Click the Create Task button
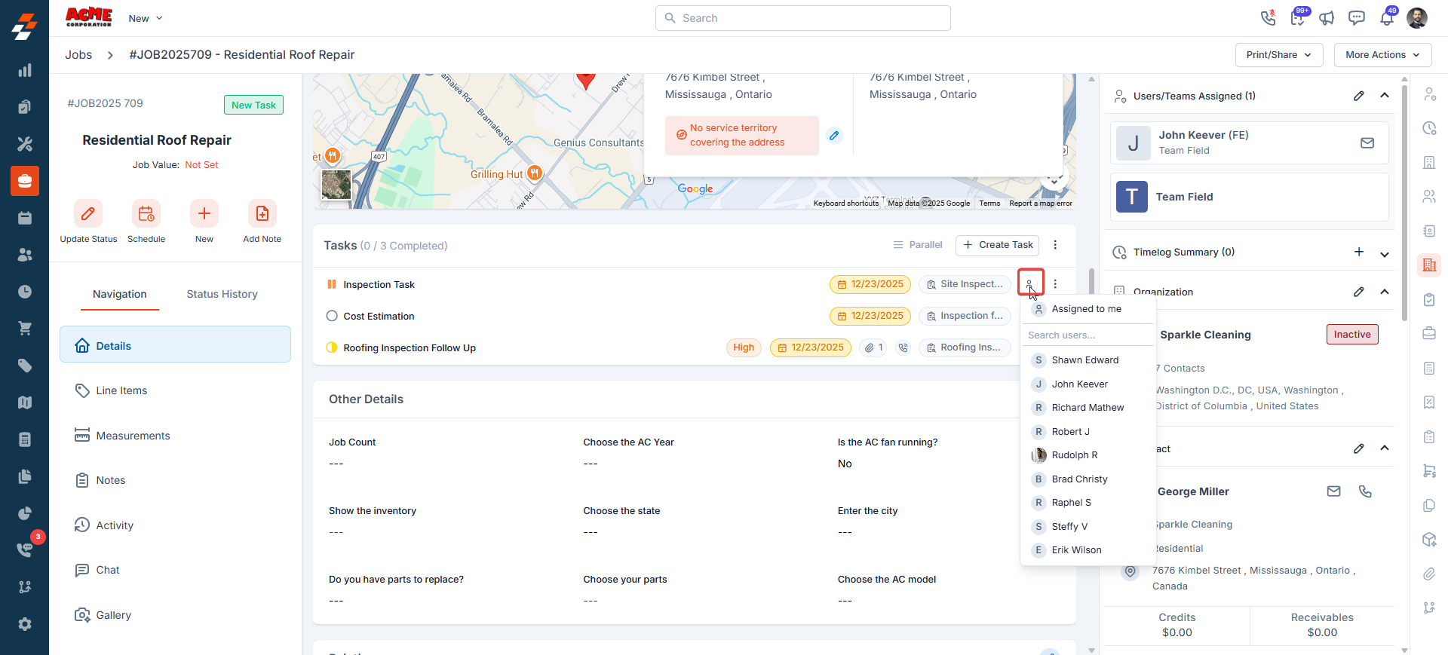 tap(997, 245)
